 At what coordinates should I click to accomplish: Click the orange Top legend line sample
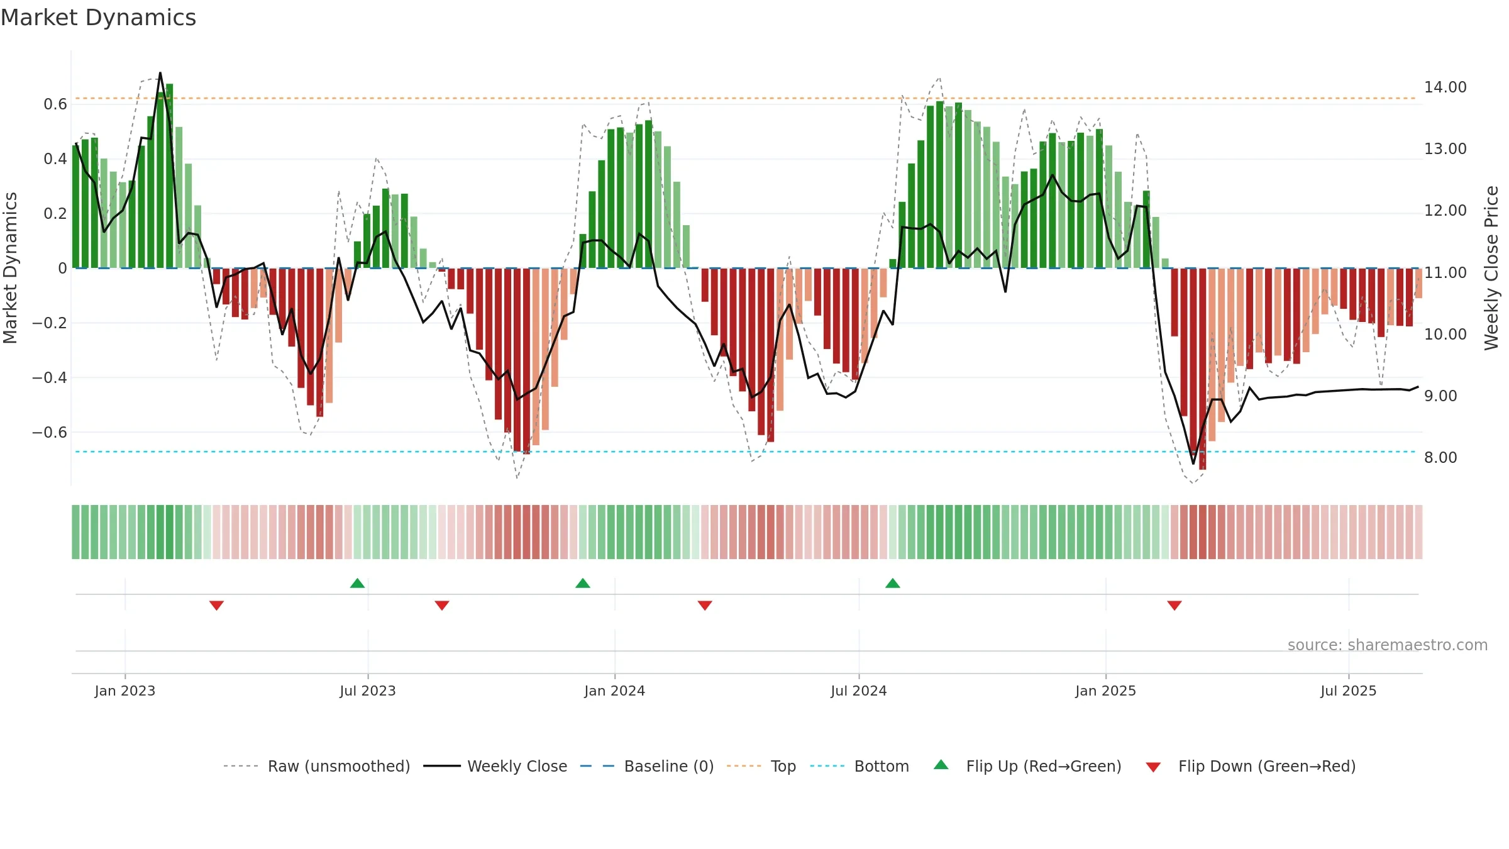point(744,766)
